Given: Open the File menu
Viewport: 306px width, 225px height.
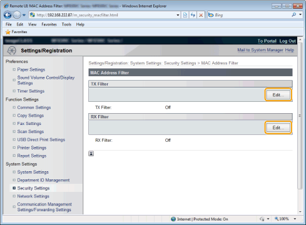Looking at the screenshot, I should pos(9,24).
